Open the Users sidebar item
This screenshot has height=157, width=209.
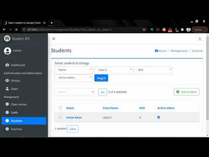pyautogui.click(x=24, y=89)
